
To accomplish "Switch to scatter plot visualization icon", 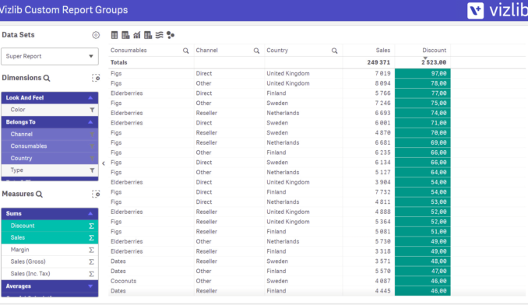I will point(171,35).
